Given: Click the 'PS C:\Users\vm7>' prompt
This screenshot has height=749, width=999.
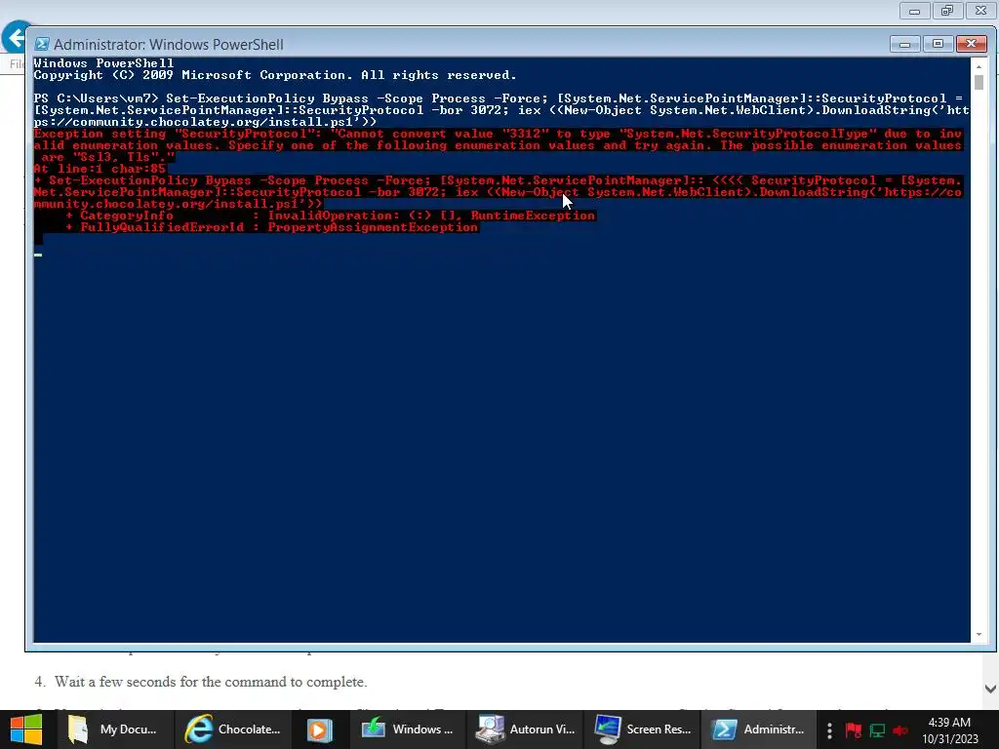Looking at the screenshot, I should click(x=96, y=99).
